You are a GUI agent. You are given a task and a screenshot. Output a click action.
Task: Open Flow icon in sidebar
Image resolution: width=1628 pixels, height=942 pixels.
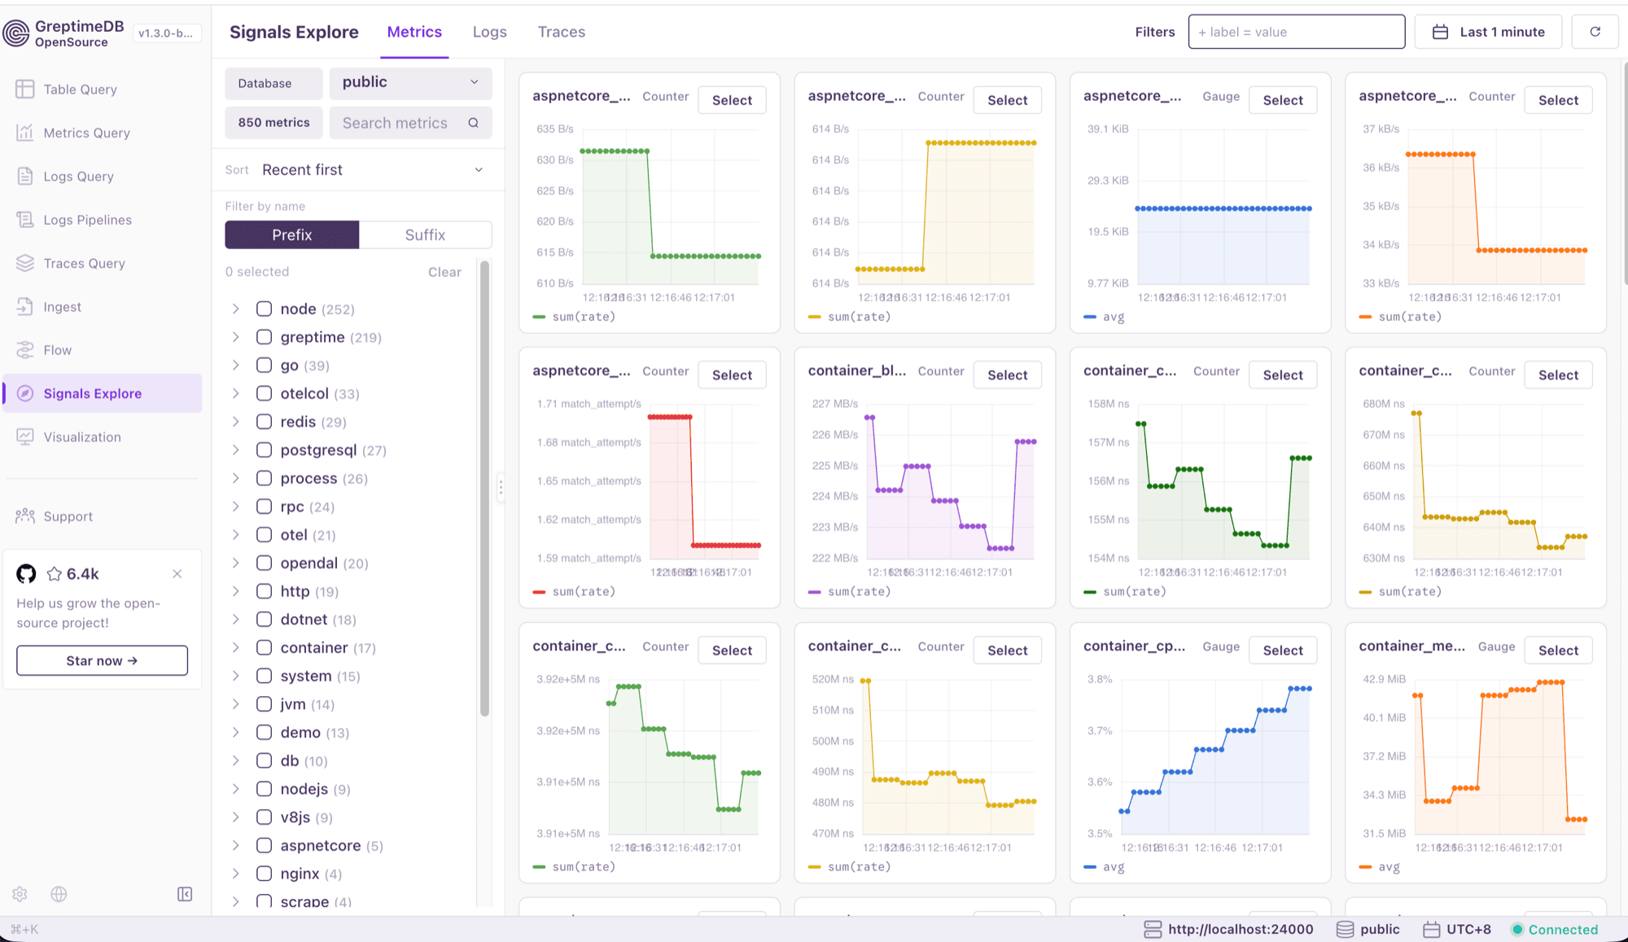25,350
